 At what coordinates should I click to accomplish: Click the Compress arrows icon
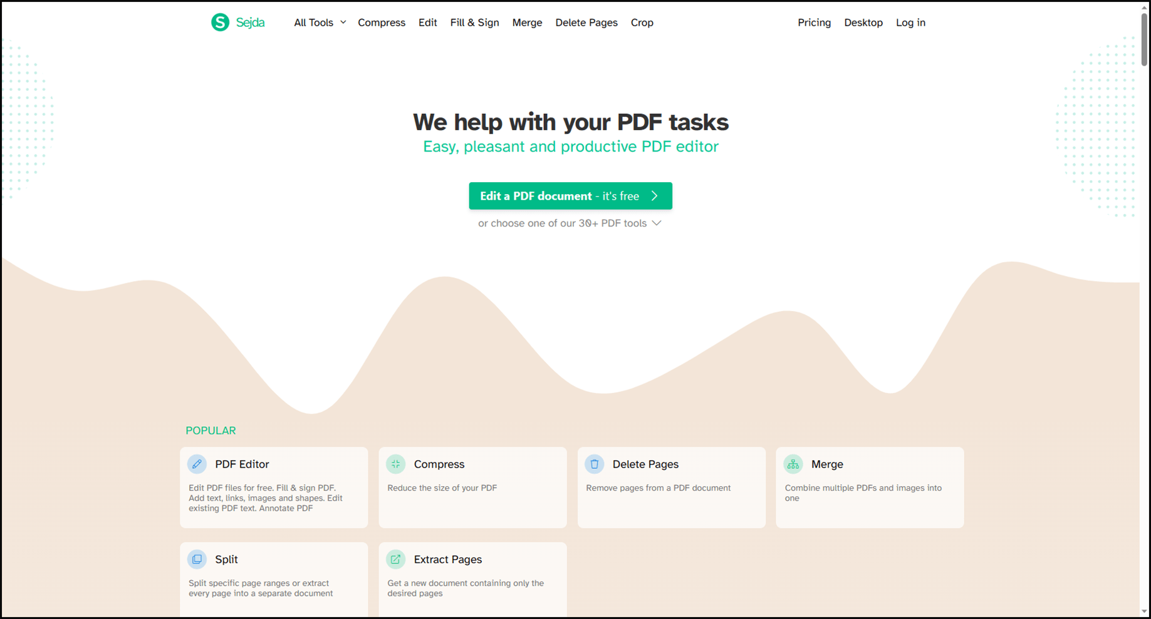[x=395, y=464]
